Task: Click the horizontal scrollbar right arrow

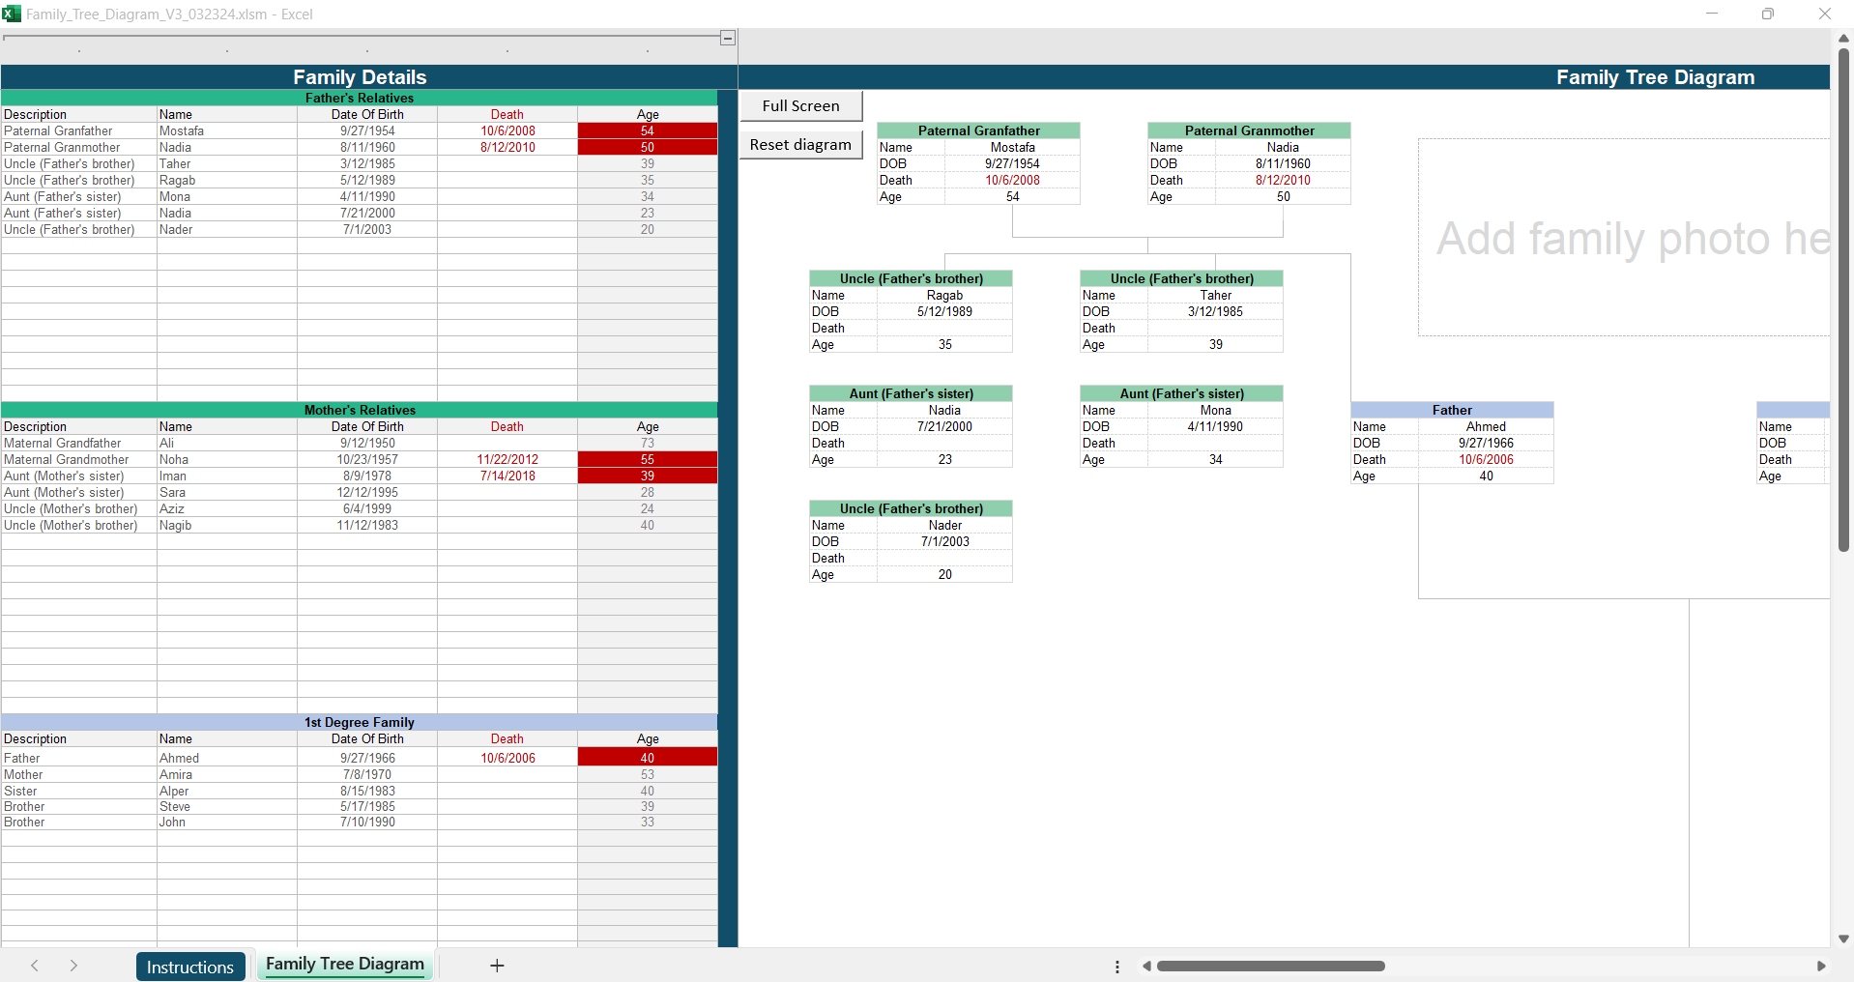Action: click(x=1821, y=967)
